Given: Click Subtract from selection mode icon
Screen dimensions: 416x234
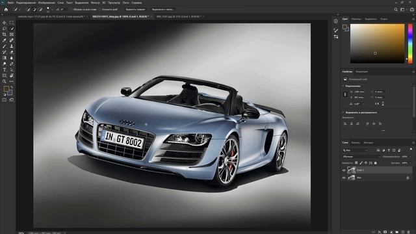Looking at the screenshot, I should (x=40, y=10).
